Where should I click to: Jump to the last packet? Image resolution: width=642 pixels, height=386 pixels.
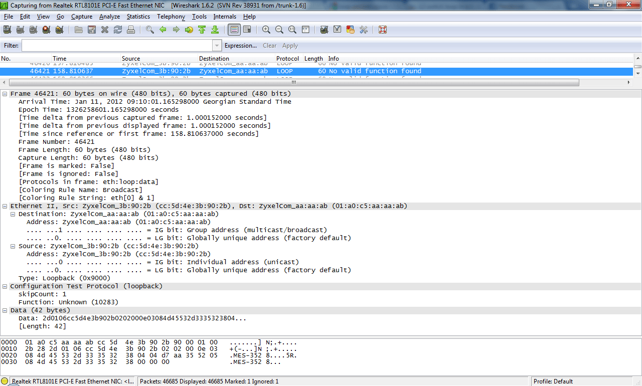click(215, 30)
